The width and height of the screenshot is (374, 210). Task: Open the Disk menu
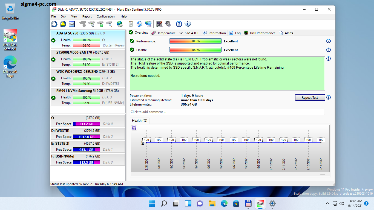(x=64, y=16)
